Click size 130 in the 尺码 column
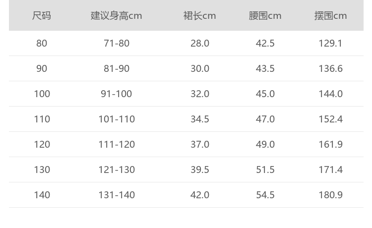This screenshot has height=228, width=372. pos(42,170)
